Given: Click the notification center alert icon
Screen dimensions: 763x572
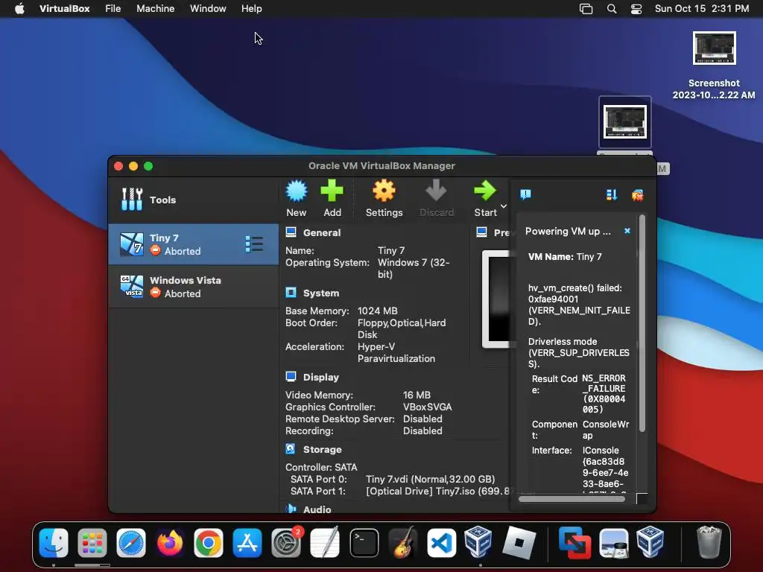Looking at the screenshot, I should pyautogui.click(x=525, y=195).
